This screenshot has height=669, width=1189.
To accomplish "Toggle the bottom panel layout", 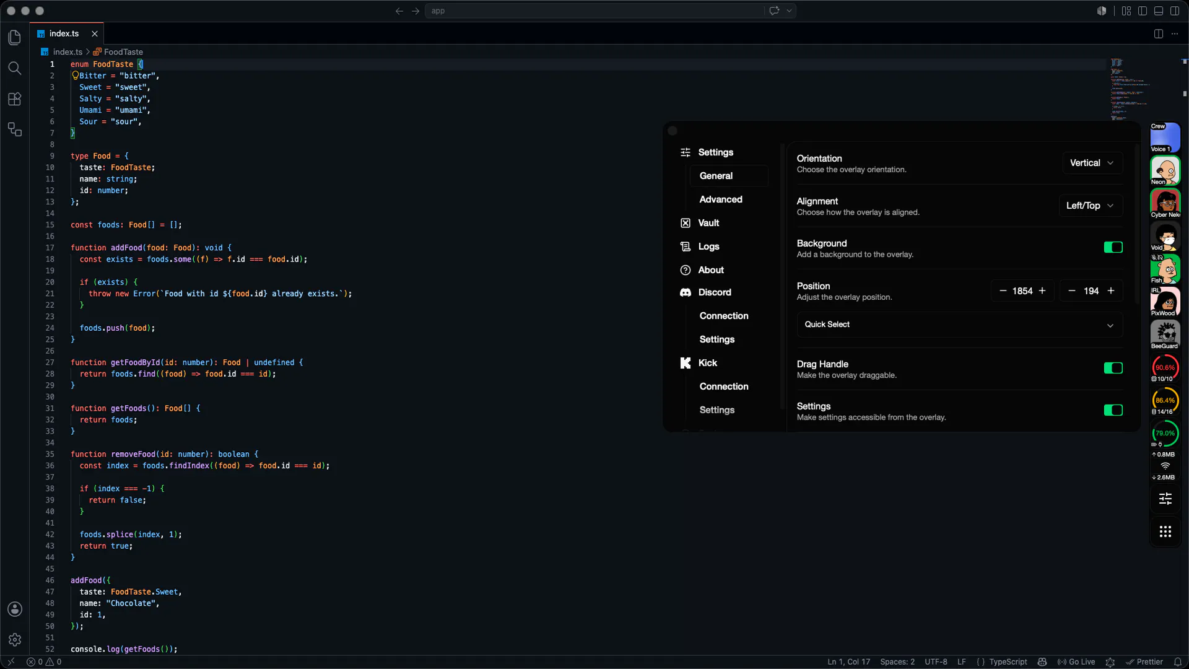I will point(1159,11).
